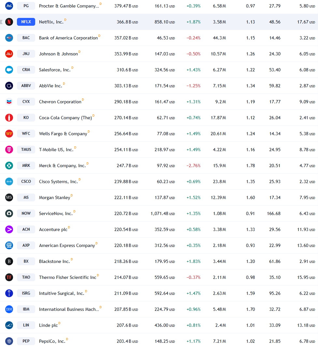The width and height of the screenshot is (318, 348).
Task: Click the Cisco logo icon
Action: pos(9,181)
